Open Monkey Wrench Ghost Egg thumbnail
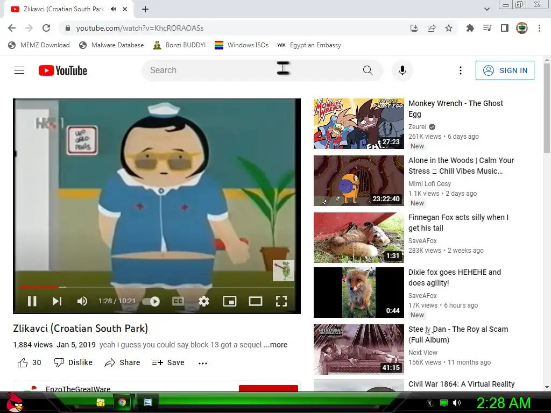Screen dimensions: 551x413 tap(359, 124)
